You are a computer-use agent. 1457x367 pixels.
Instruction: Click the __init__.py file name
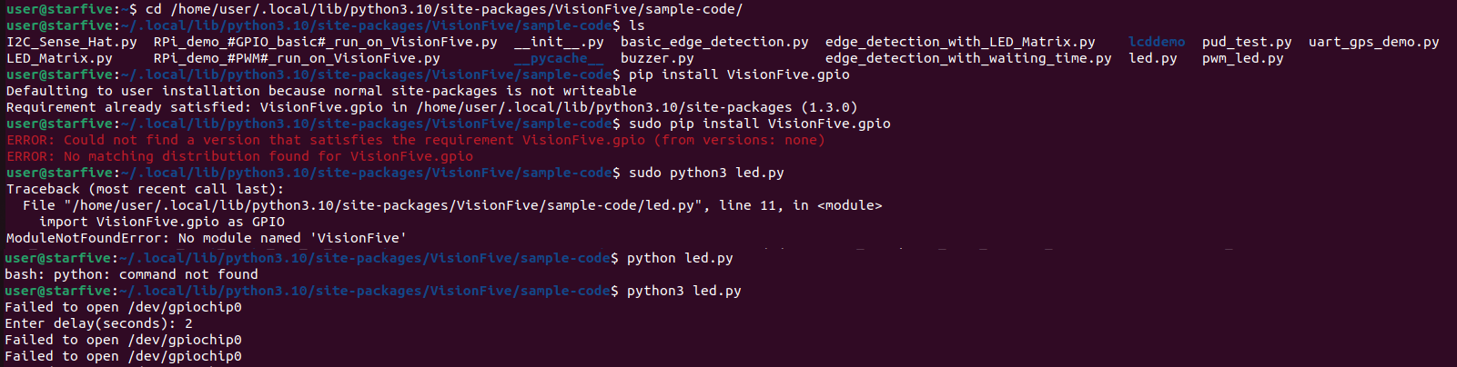click(559, 42)
